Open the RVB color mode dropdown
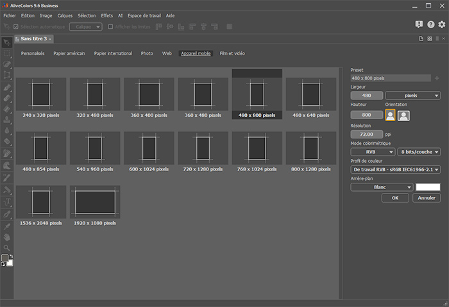The image size is (449, 307). tap(373, 152)
